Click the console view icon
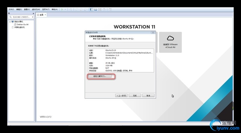This screenshot has height=133, width=241. click(110, 10)
